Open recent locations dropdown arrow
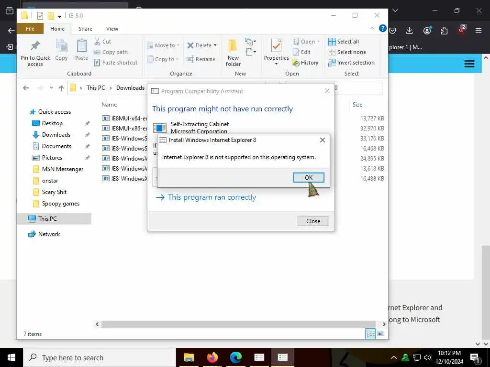The width and height of the screenshot is (490, 367). pos(51,88)
